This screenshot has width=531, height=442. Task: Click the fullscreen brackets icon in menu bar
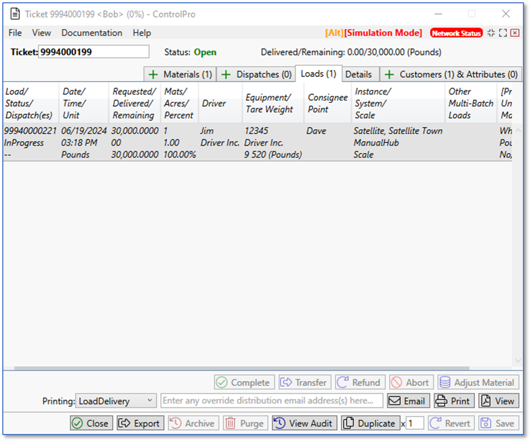[x=503, y=33]
